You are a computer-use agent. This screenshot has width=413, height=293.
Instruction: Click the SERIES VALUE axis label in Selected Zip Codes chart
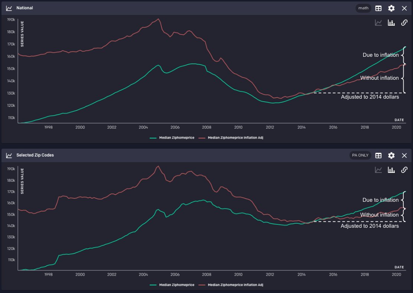pos(22,181)
